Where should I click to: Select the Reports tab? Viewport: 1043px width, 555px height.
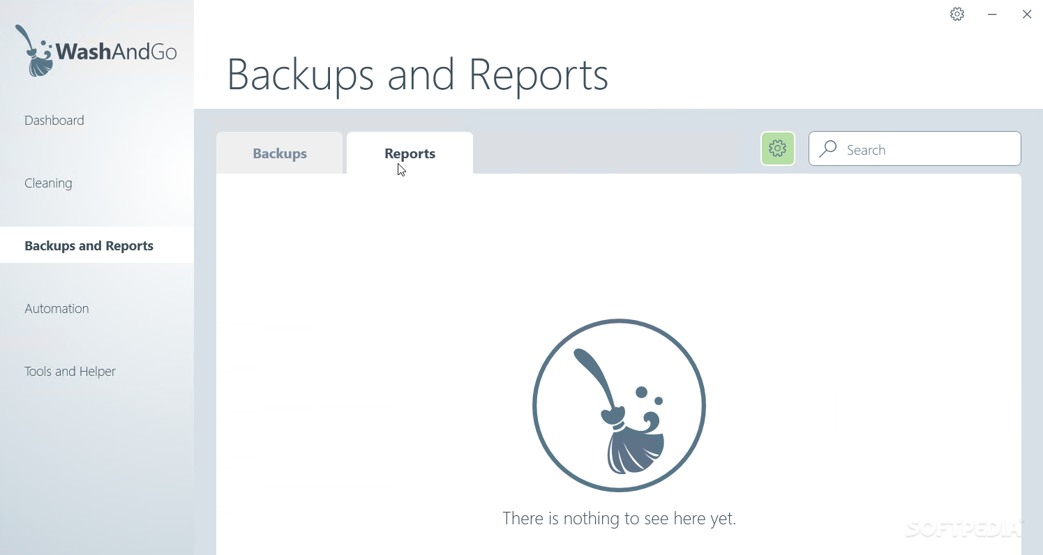[x=410, y=153]
